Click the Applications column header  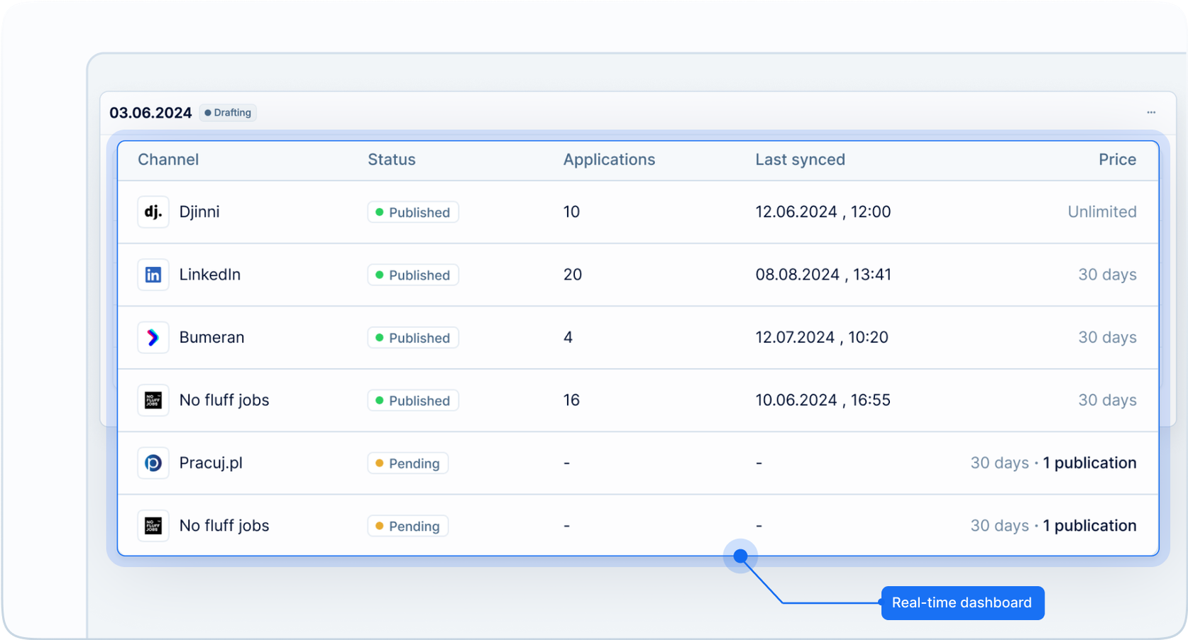pyautogui.click(x=609, y=160)
